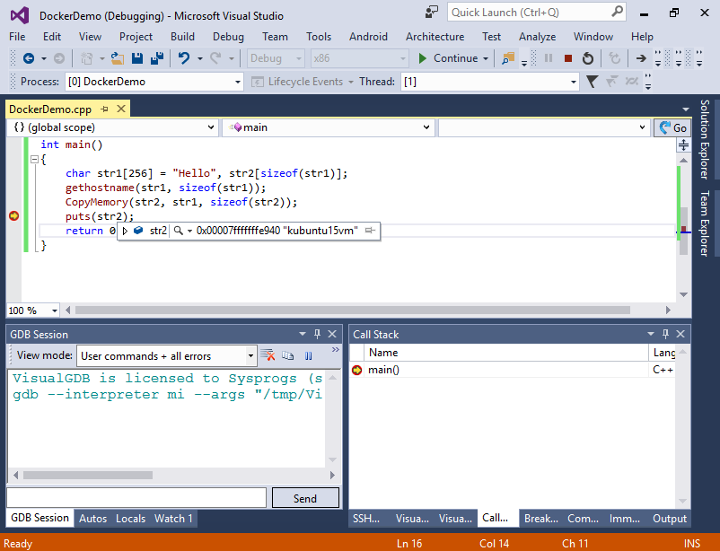Click the feedback icon near Quick Launch
Viewport: 720px width, 551px height.
click(432, 12)
